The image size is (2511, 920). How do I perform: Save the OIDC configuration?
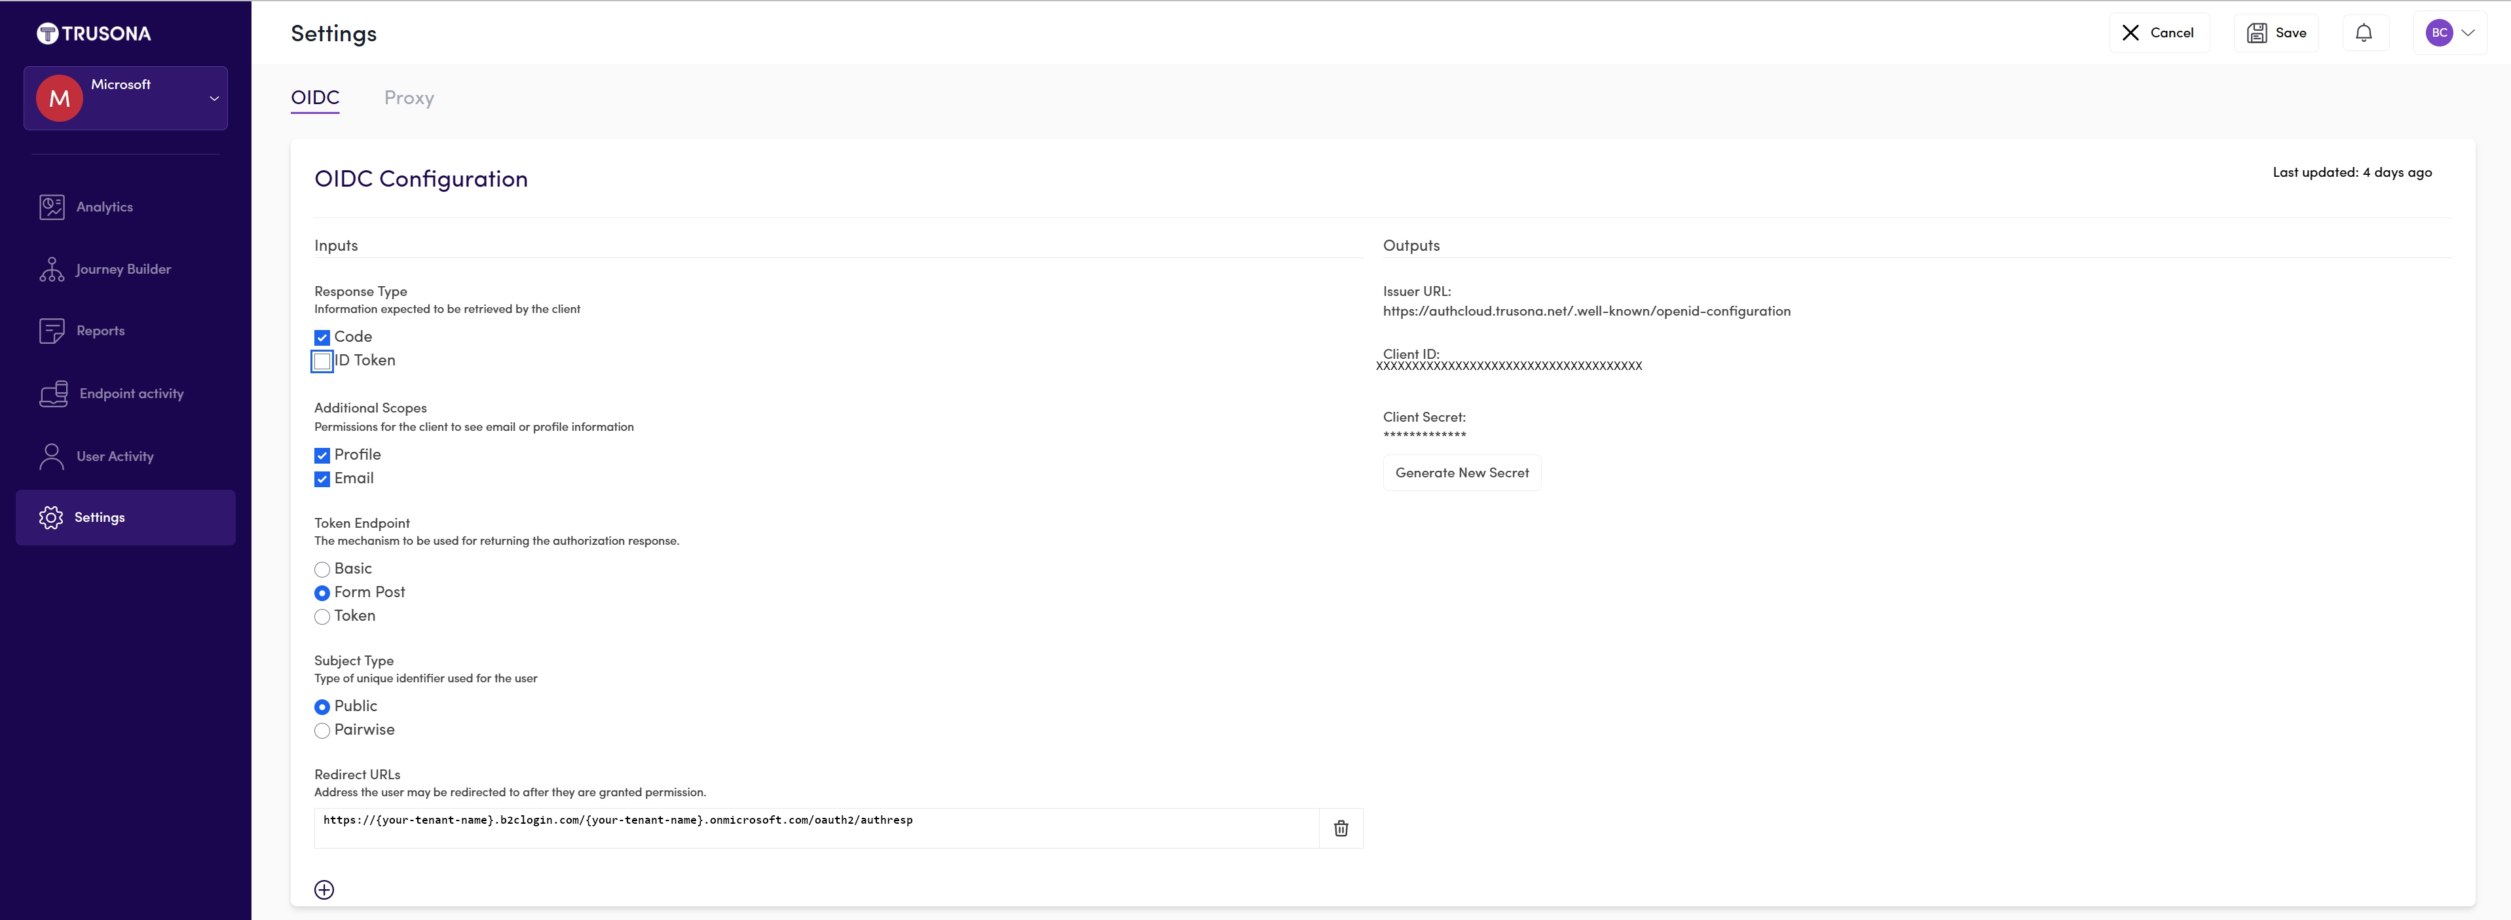2276,33
